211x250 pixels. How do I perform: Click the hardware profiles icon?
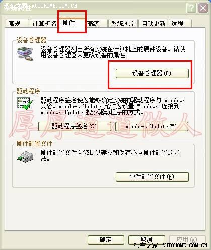click(25, 157)
